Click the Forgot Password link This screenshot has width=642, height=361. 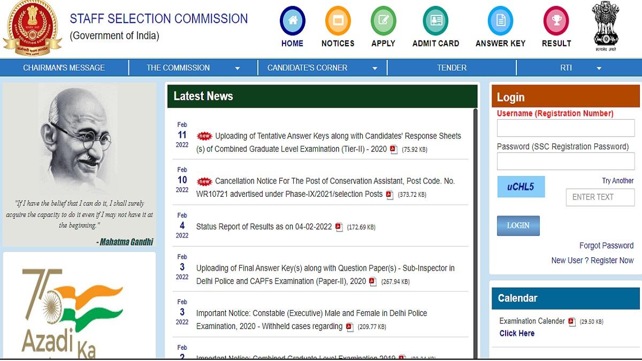pos(606,245)
